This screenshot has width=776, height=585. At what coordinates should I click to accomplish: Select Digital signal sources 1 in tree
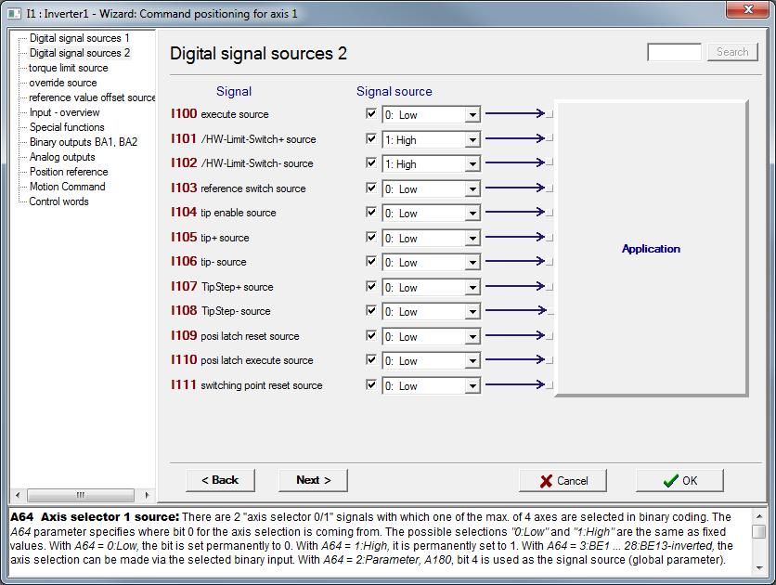tap(79, 38)
